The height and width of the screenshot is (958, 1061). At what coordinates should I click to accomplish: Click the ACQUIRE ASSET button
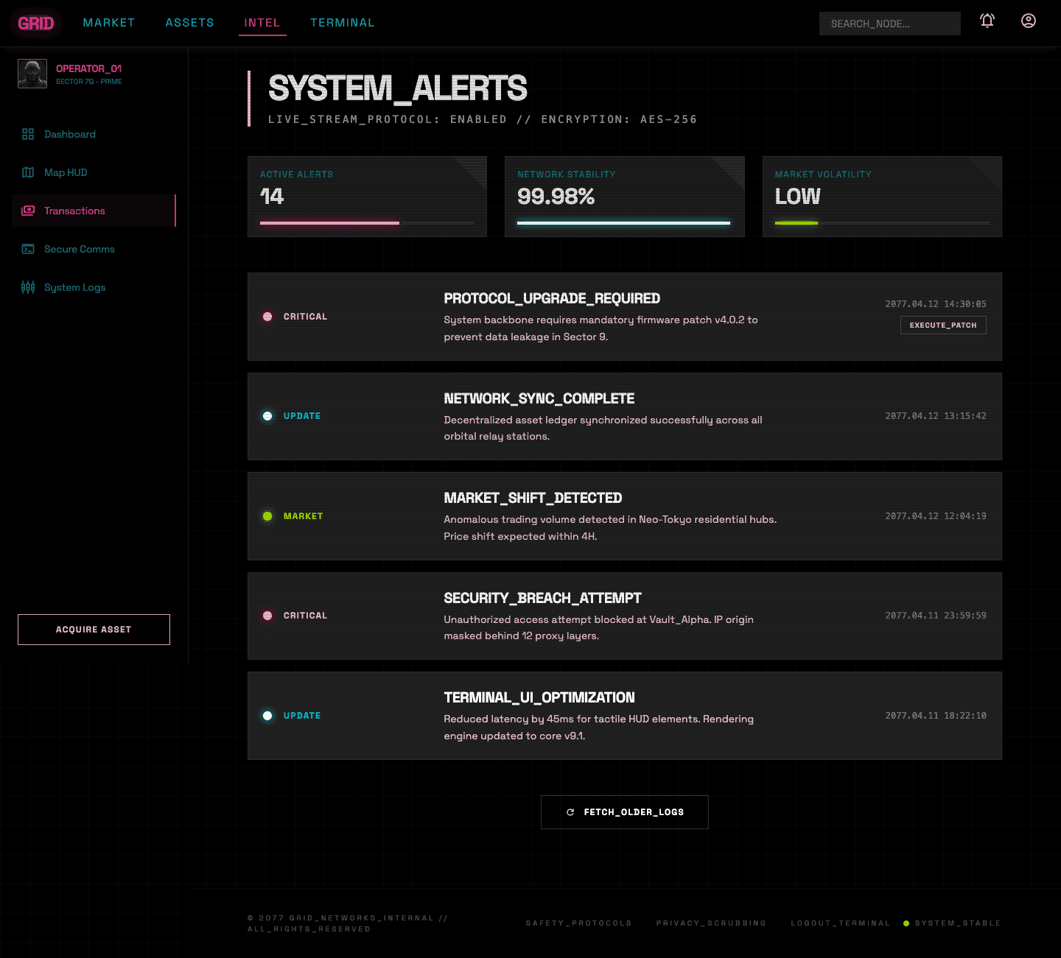94,630
